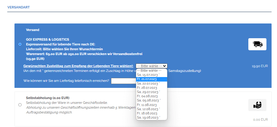
Task: Click the phone number input field
Action: click(x=123, y=81)
